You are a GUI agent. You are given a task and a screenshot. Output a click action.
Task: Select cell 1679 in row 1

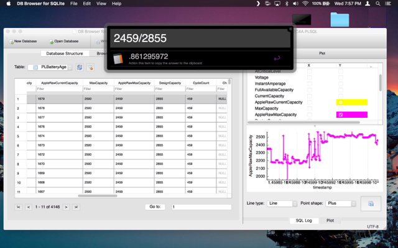60,99
